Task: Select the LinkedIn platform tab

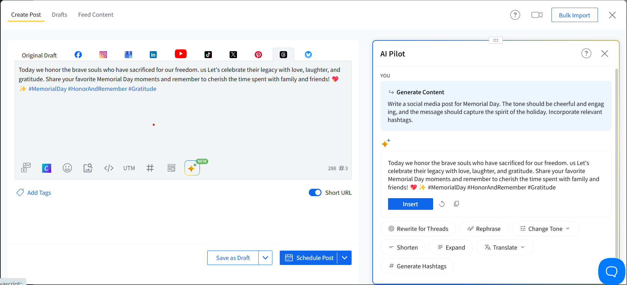Action: pos(153,54)
